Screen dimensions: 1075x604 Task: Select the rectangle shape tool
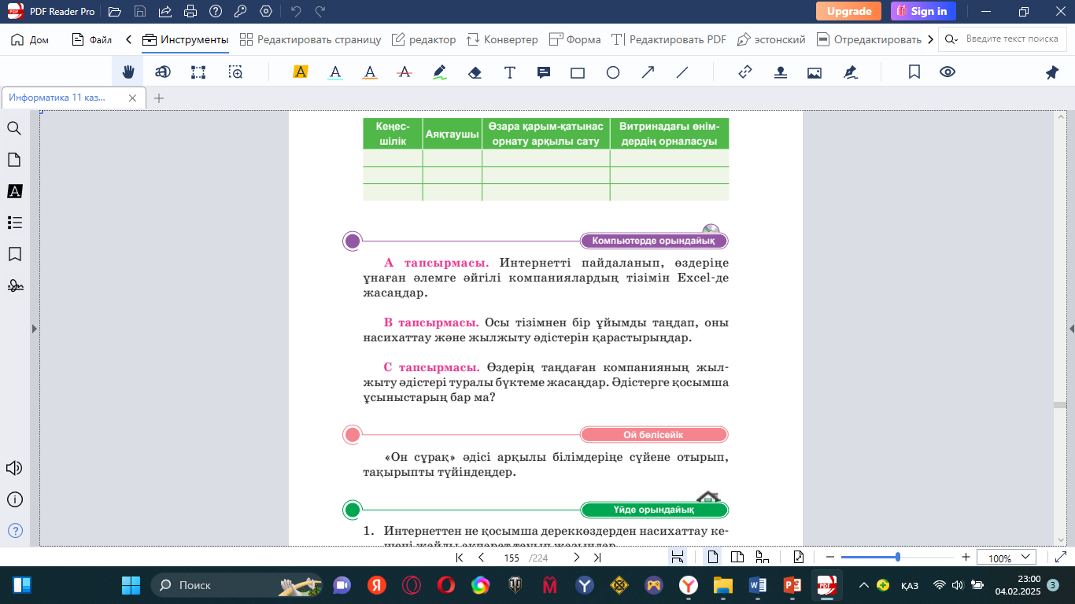[x=578, y=72]
